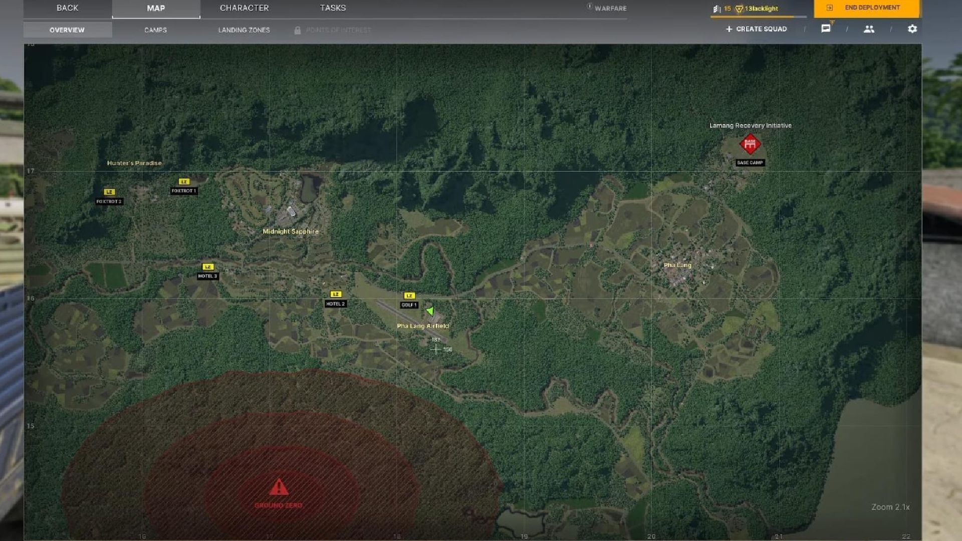The height and width of the screenshot is (541, 962).
Task: Open the chat messages icon
Action: [826, 29]
